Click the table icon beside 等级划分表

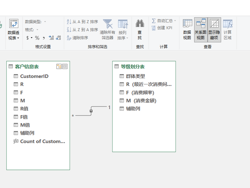[117, 66]
